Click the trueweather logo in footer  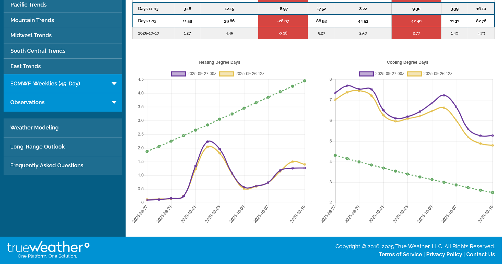(48, 249)
